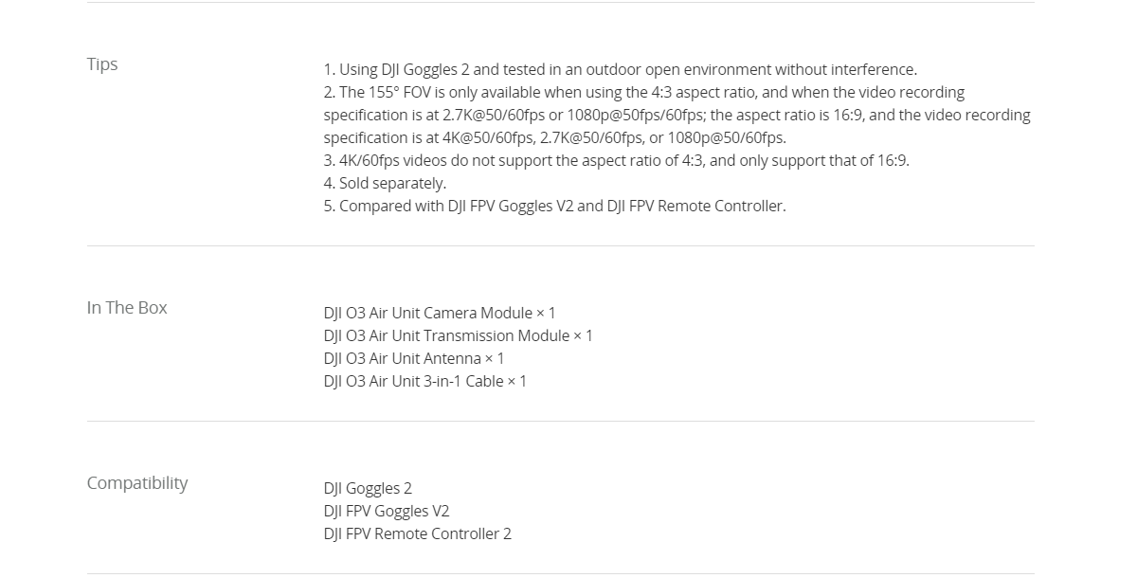1137x578 pixels.
Task: Click 'DJI O3 Air Unit Antenna × 1'
Action: [414, 358]
